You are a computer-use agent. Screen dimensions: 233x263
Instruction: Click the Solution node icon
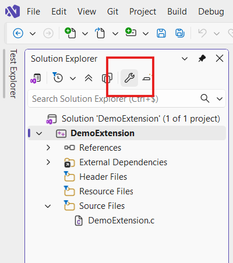(x=51, y=119)
